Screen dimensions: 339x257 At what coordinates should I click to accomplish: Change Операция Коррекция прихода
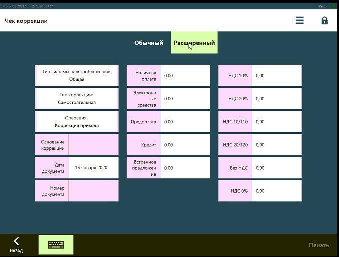[x=77, y=122]
